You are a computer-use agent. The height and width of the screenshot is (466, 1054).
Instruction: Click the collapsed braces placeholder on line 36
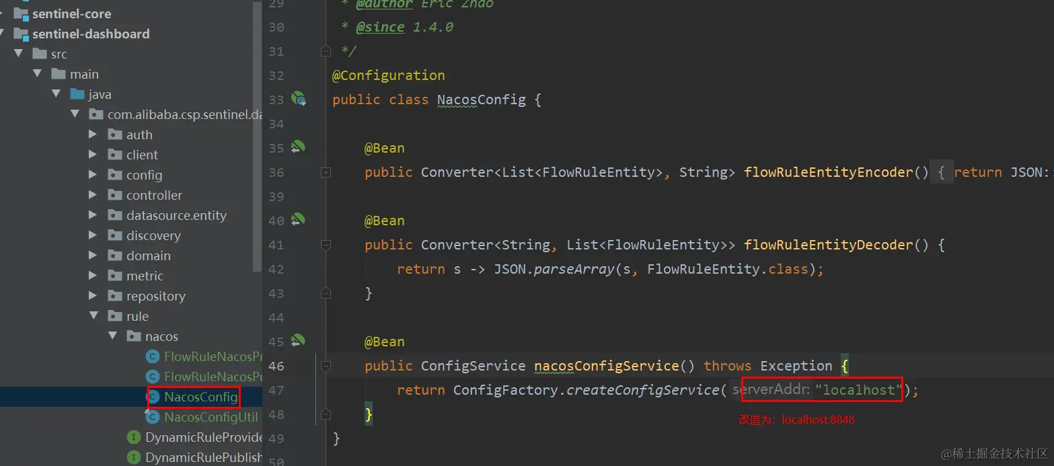click(942, 172)
